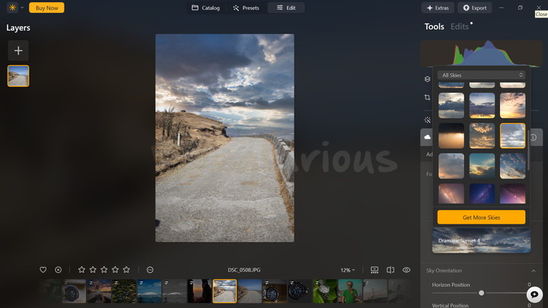Rate the photo three stars
548x308 pixels.
point(104,269)
